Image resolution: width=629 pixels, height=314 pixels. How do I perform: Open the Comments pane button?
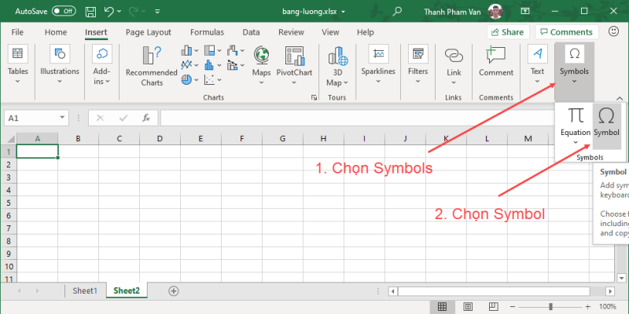tap(565, 32)
